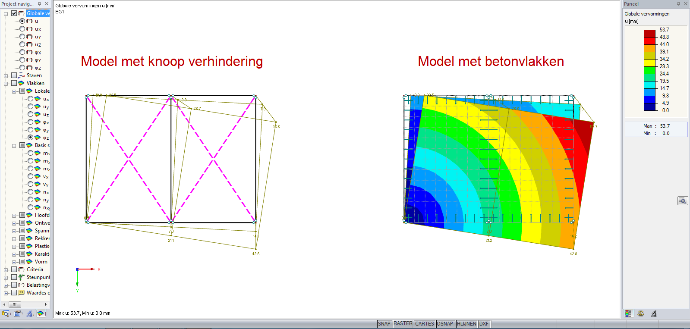Collapse the Lokale sub-node under Vlakken
Viewport: 690px width, 329px height.
click(14, 91)
